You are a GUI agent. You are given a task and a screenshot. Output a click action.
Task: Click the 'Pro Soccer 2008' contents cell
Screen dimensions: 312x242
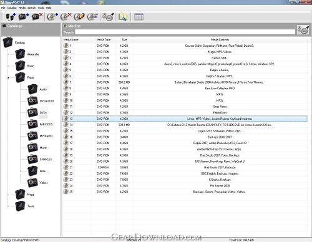(220, 185)
